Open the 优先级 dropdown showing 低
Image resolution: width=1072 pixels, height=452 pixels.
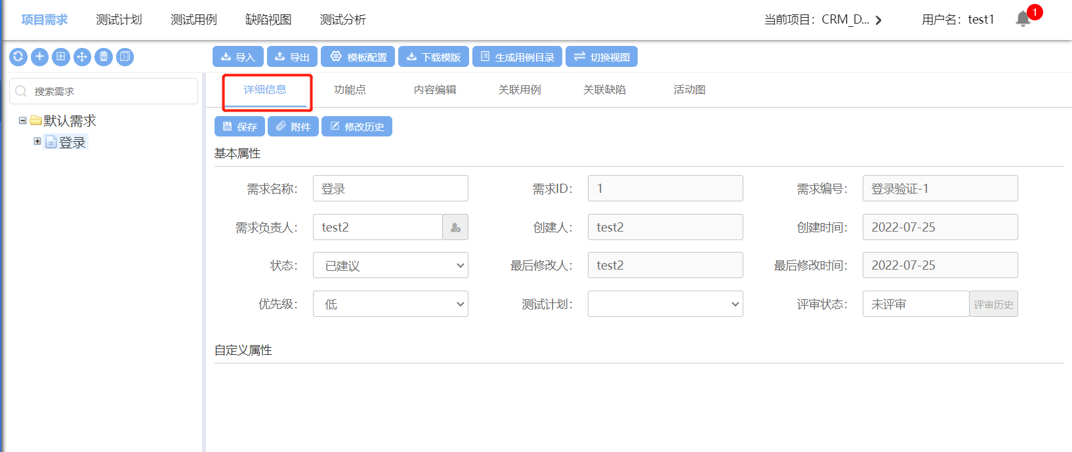[x=390, y=304]
